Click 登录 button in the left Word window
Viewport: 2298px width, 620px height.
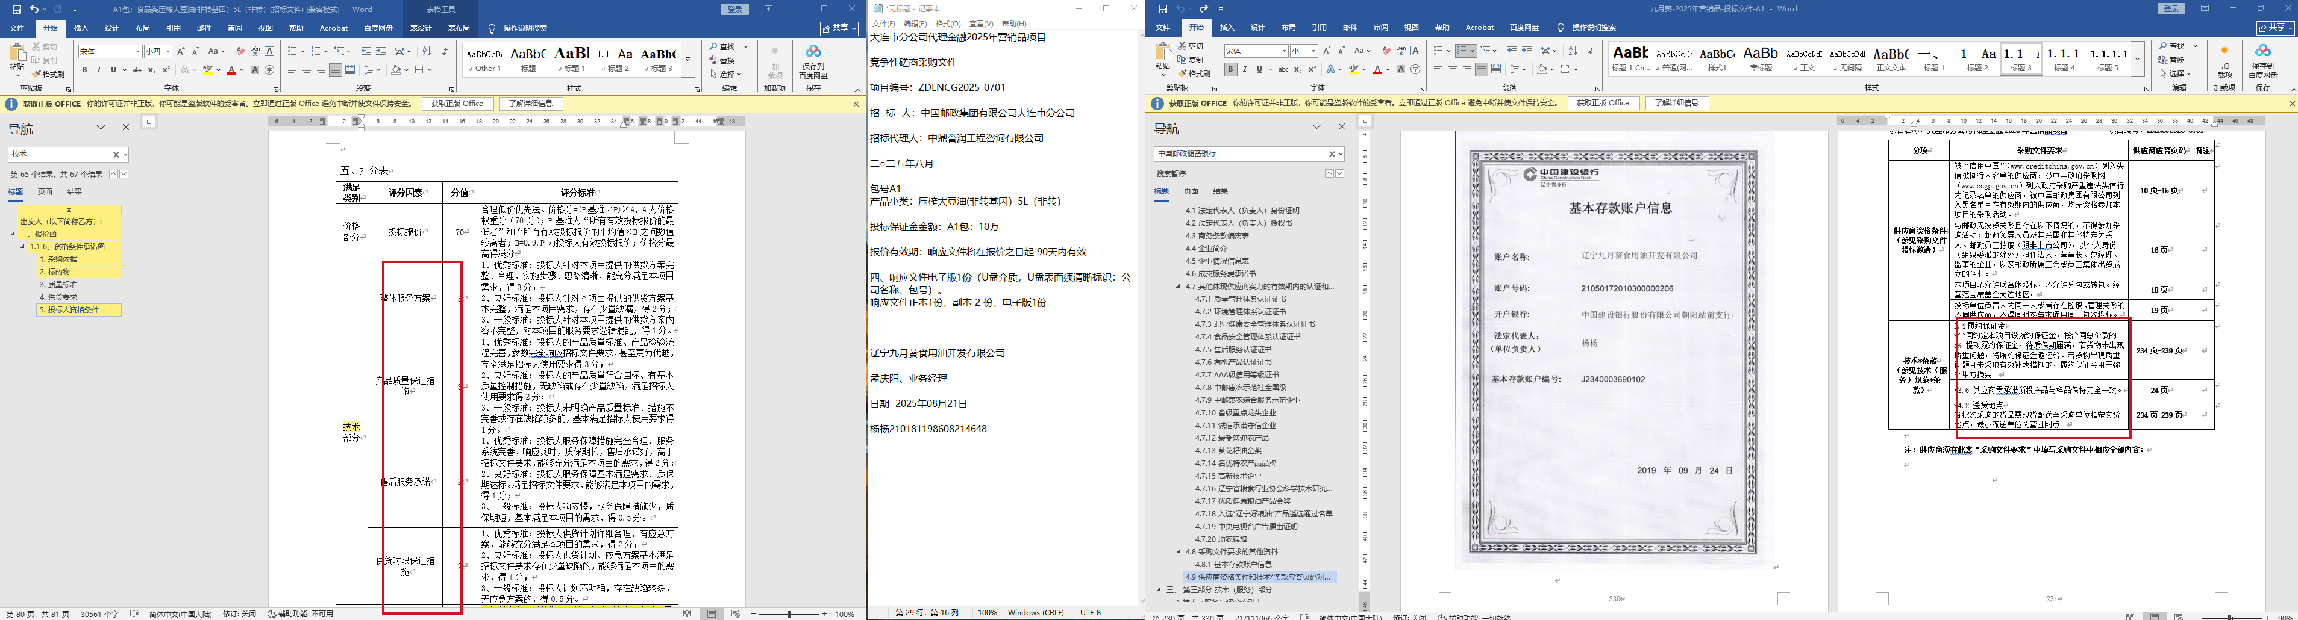[735, 9]
